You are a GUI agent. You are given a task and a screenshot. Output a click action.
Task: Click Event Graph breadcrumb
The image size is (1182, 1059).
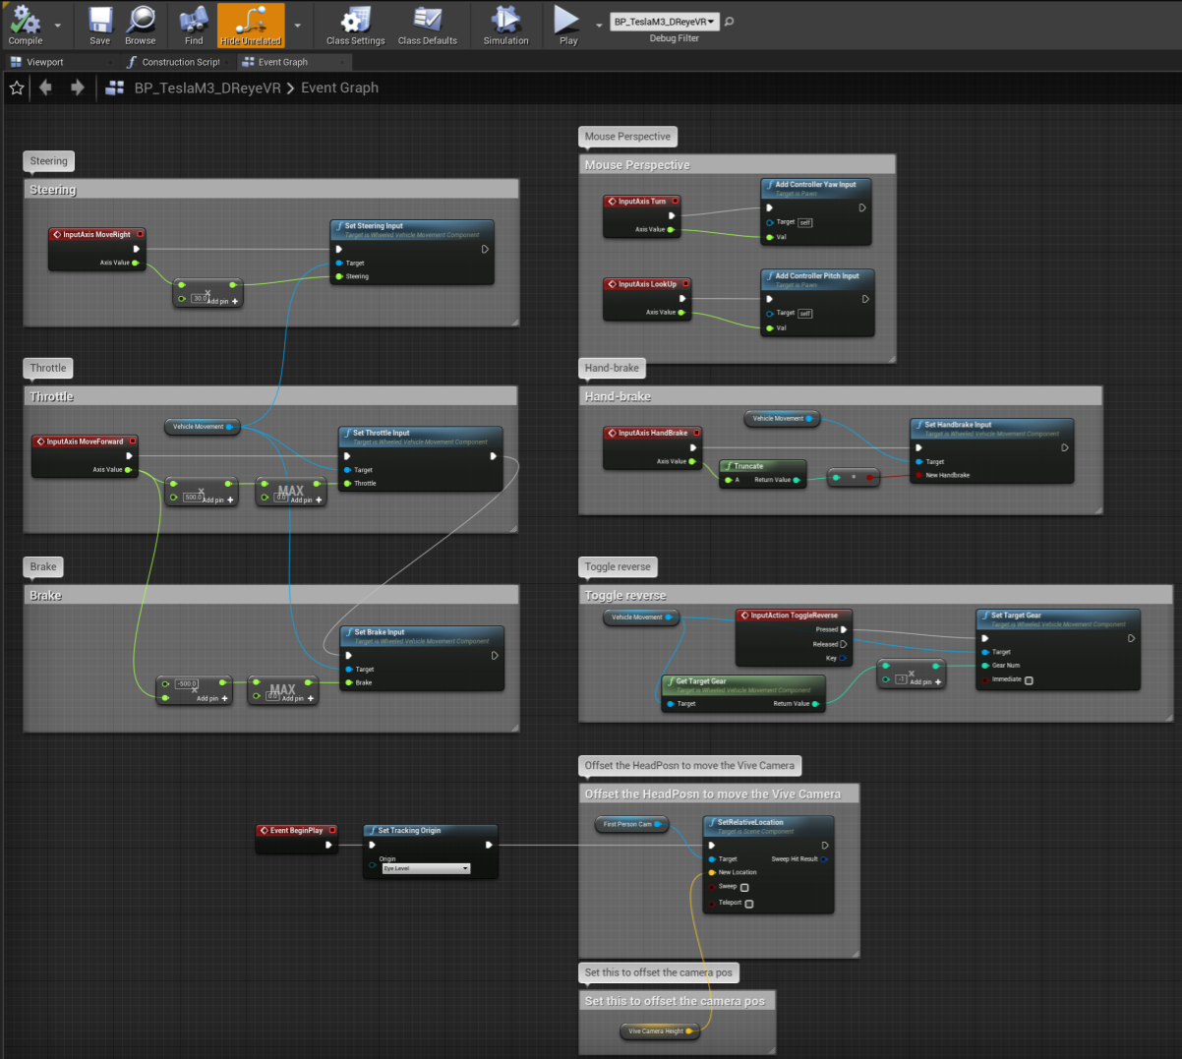click(x=339, y=88)
